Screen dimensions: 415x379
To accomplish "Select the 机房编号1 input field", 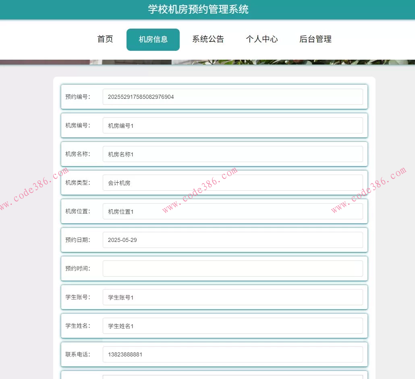I will [233, 125].
